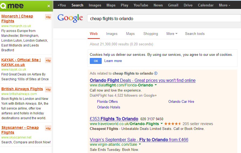Open British Airways Flights Qmee result
This screenshot has width=241, height=153.
tap(22, 89)
